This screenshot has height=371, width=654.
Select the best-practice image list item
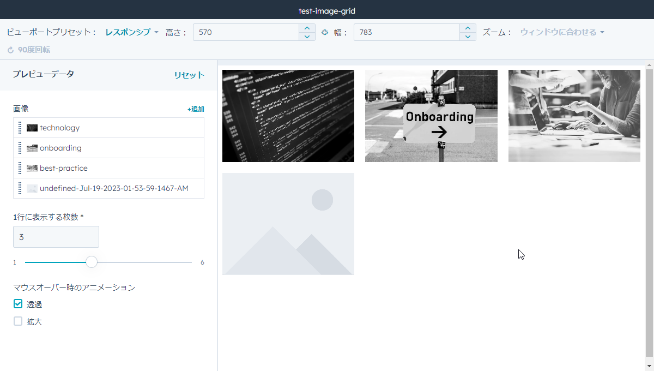108,168
